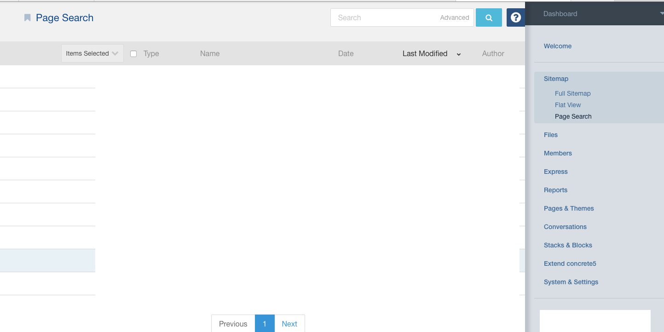Sort by the Author column header
Image resolution: width=664 pixels, height=332 pixels.
(493, 53)
